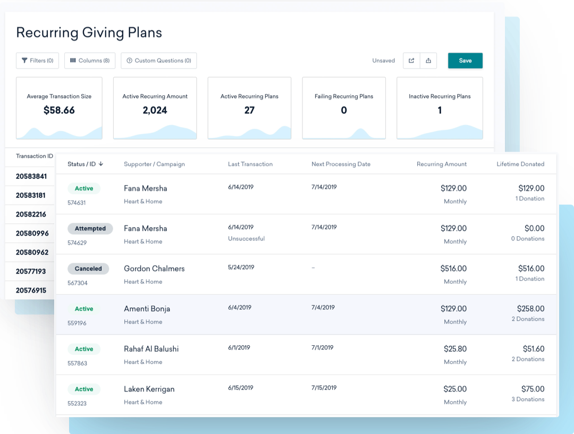Change sorting via Next Processing Date header
Screen dimensions: 574x434
341,164
